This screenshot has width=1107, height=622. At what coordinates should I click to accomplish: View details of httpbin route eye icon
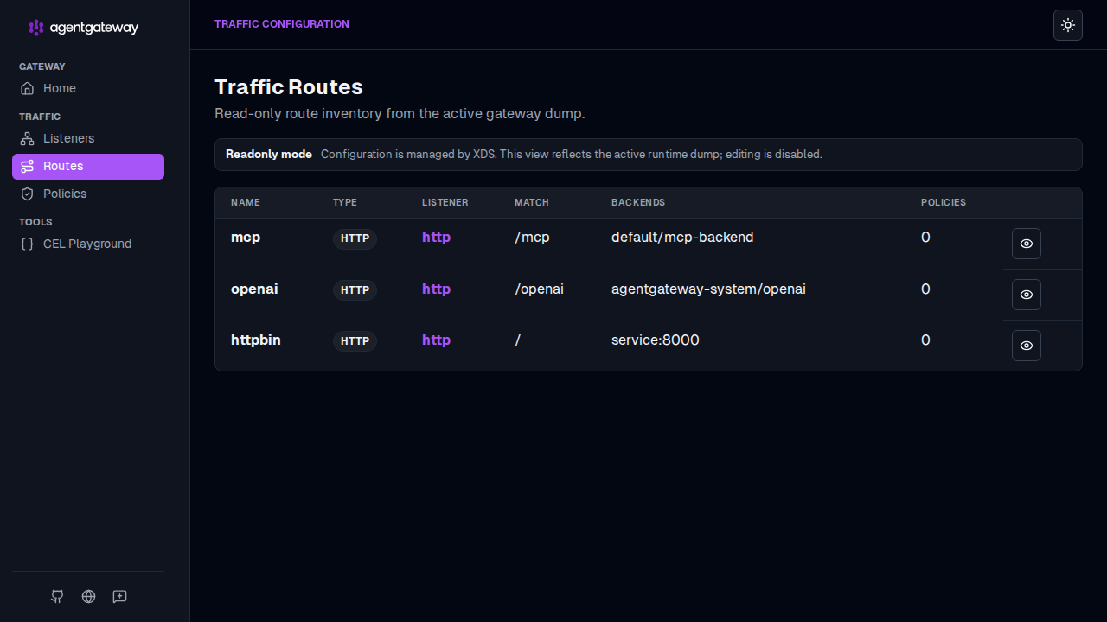[x=1027, y=346]
